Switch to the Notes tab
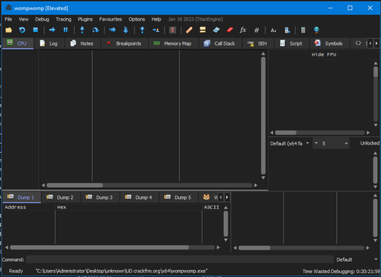The width and height of the screenshot is (381, 277). click(83, 43)
